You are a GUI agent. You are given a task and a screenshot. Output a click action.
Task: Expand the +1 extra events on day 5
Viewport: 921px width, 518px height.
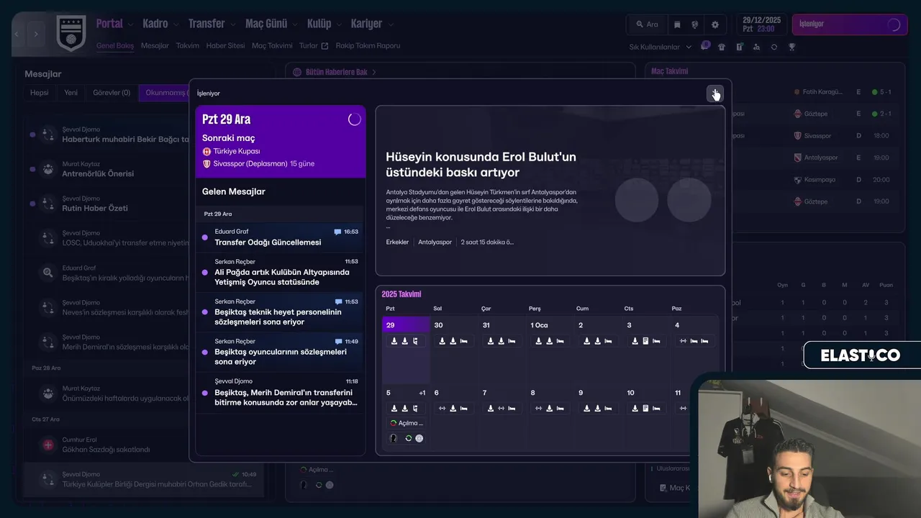pos(422,393)
